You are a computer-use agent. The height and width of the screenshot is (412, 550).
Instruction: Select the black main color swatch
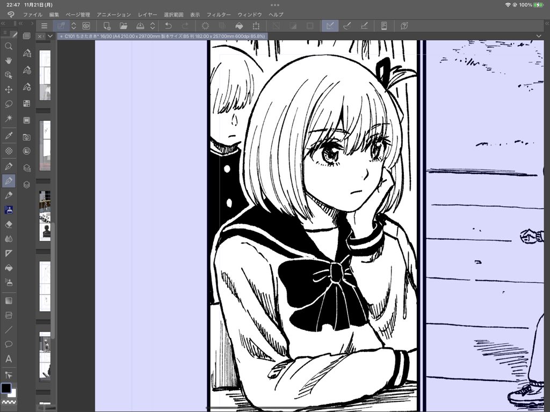point(6,388)
